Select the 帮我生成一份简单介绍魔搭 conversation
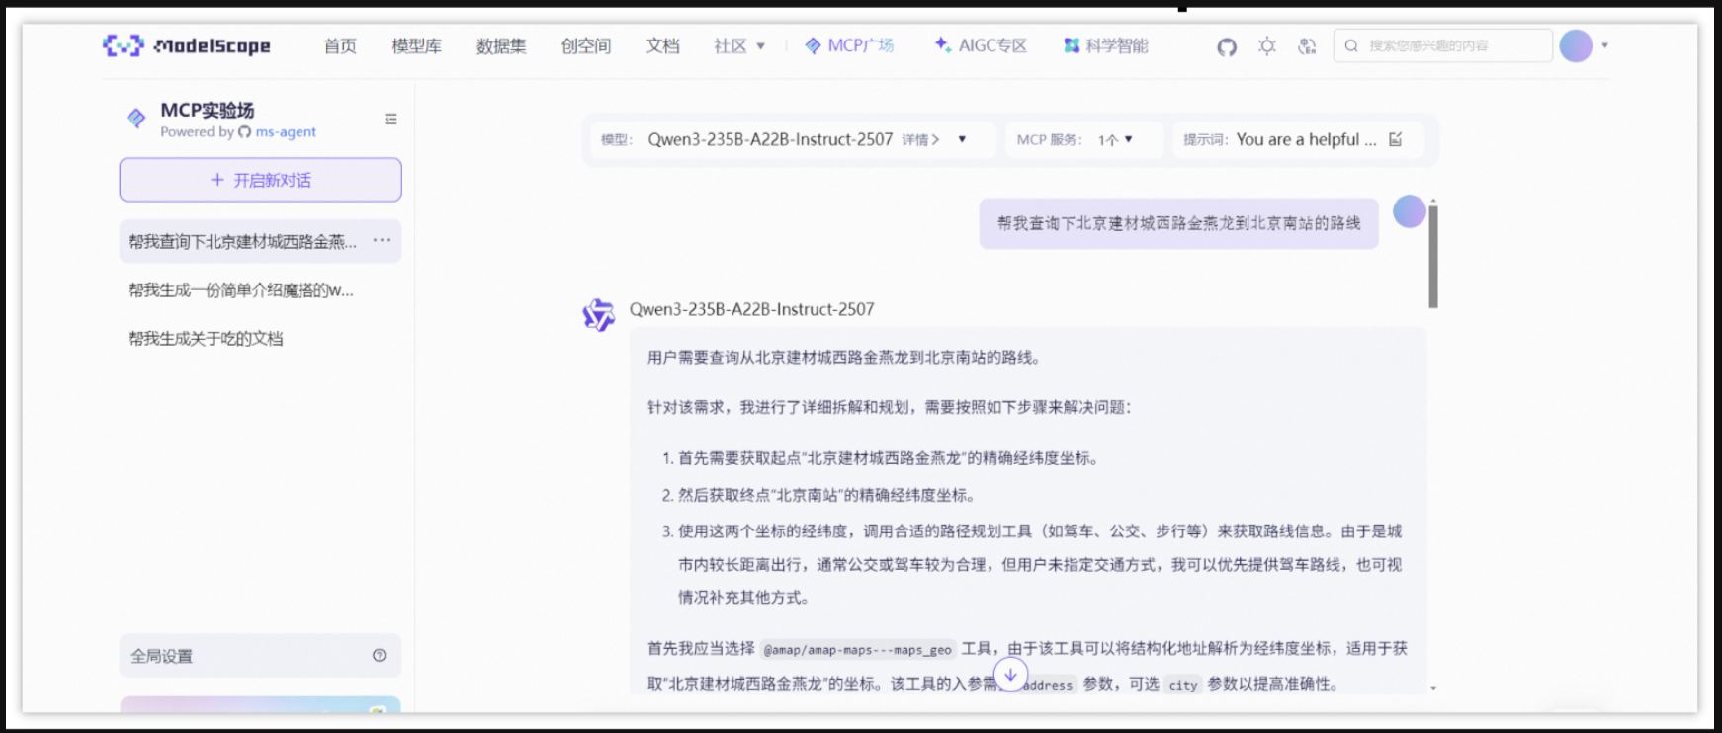 (x=241, y=290)
